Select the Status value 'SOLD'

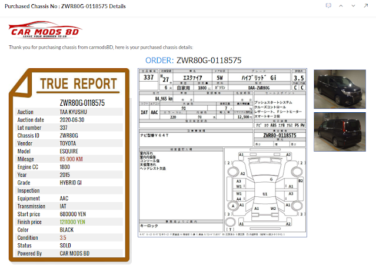point(65,246)
